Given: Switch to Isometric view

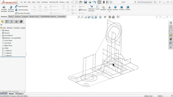Looking at the screenshot, I should pyautogui.click(x=115, y=8).
